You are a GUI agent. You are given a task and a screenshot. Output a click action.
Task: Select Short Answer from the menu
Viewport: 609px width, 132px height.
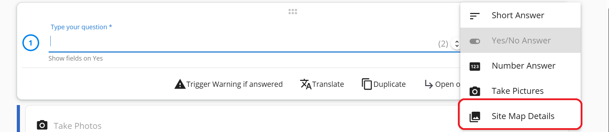click(x=521, y=15)
